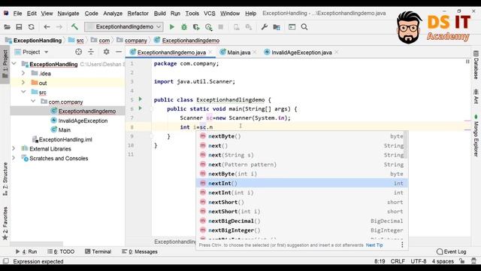The height and width of the screenshot is (271, 481).
Task: Click the tool window toggle icon in status bar
Action: [5, 261]
